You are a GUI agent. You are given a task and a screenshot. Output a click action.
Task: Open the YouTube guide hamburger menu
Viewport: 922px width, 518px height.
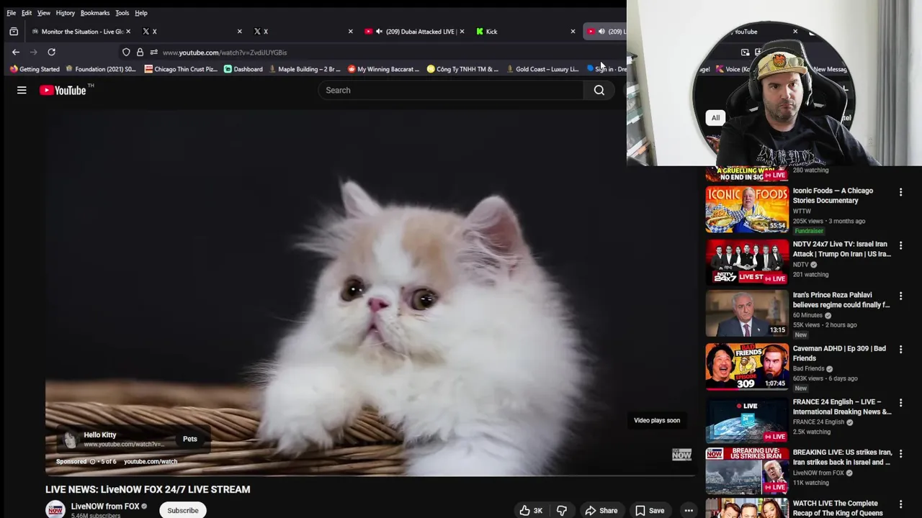(22, 90)
